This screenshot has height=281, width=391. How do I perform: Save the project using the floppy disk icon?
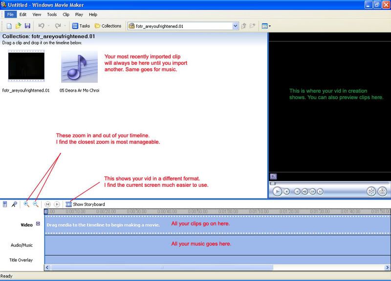pyautogui.click(x=27, y=26)
